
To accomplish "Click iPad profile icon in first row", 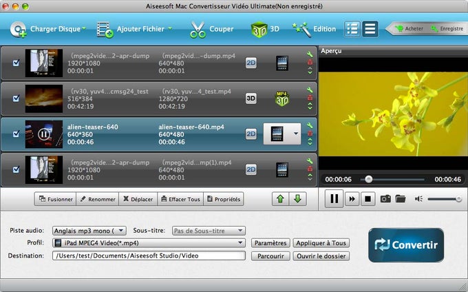I will (282, 63).
